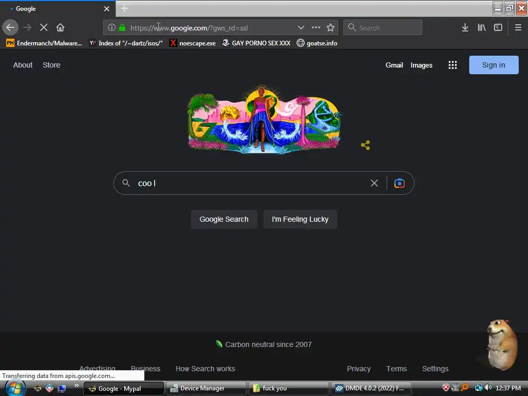Open How Search works footer link
This screenshot has height=396, width=528.
coord(205,369)
